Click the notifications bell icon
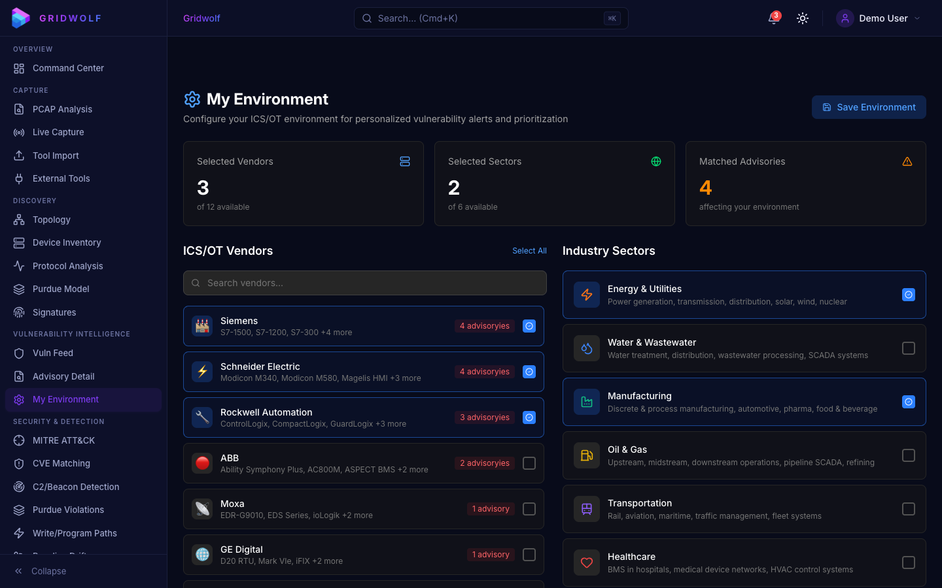This screenshot has width=942, height=588. pyautogui.click(x=773, y=18)
